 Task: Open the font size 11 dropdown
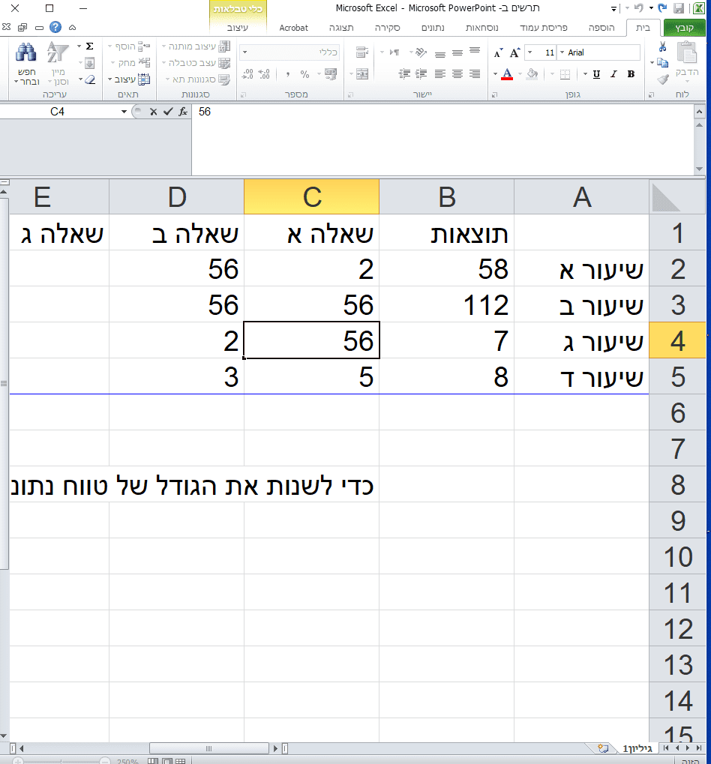[x=529, y=52]
